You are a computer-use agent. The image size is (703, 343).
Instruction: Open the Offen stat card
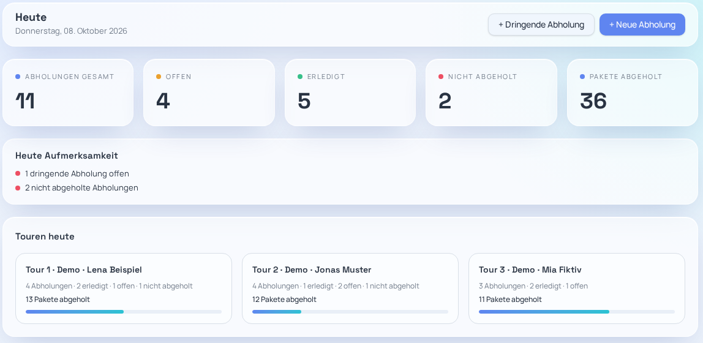pyautogui.click(x=209, y=93)
